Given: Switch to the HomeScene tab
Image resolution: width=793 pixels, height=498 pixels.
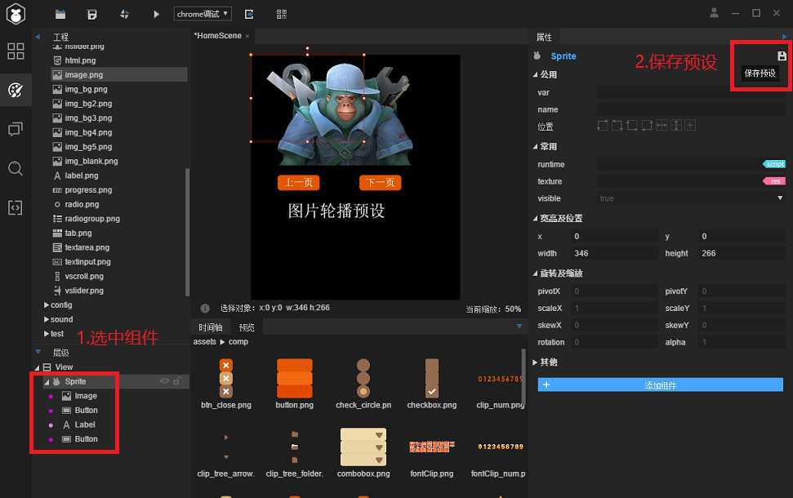Looking at the screenshot, I should pos(218,35).
